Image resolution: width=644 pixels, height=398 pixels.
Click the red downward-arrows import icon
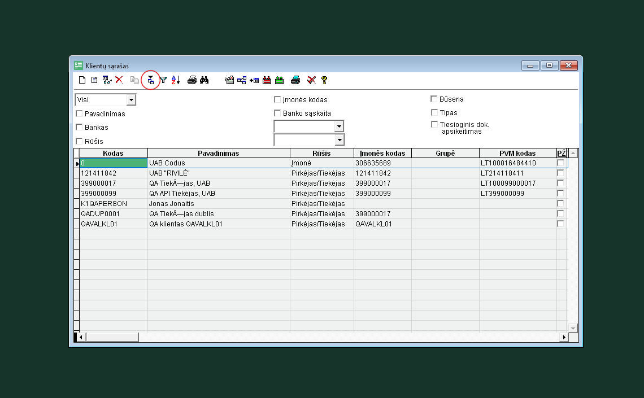pos(267,80)
